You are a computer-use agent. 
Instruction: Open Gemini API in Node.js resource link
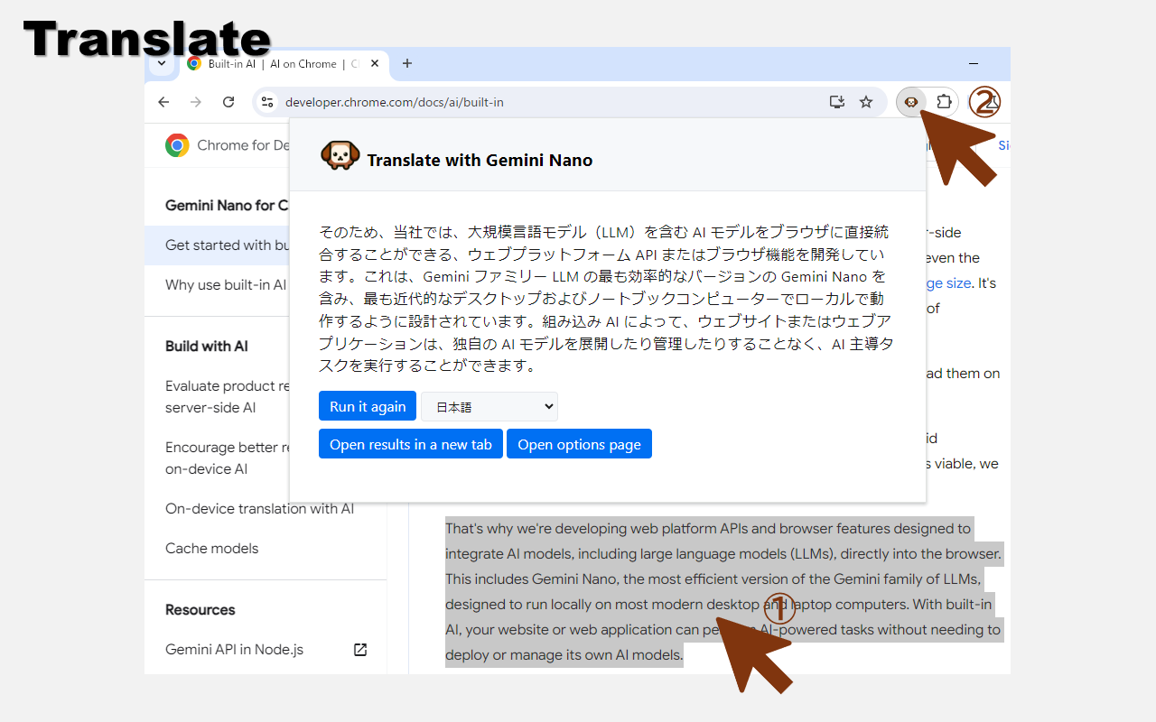[234, 650]
